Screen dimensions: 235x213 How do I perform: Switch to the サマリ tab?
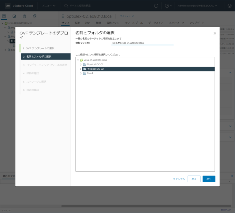65,23
